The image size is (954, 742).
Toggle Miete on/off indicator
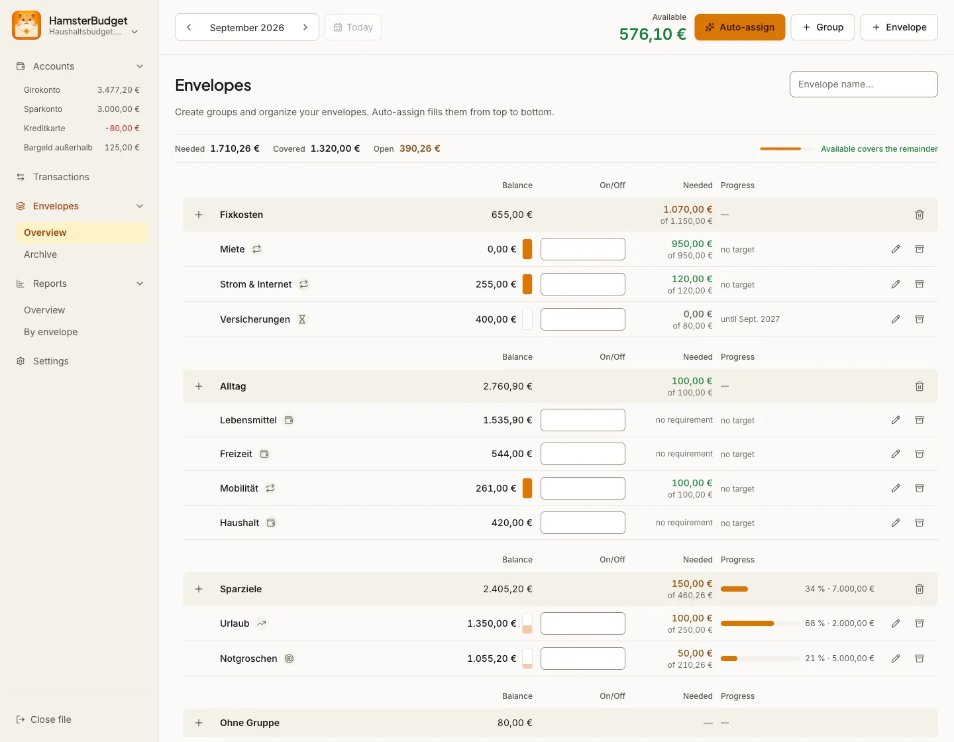click(527, 249)
